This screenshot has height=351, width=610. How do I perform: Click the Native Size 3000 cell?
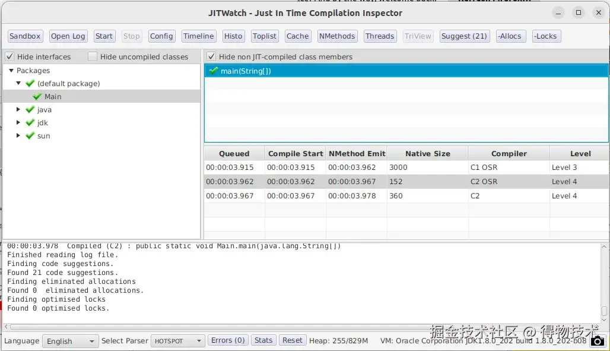pos(428,167)
